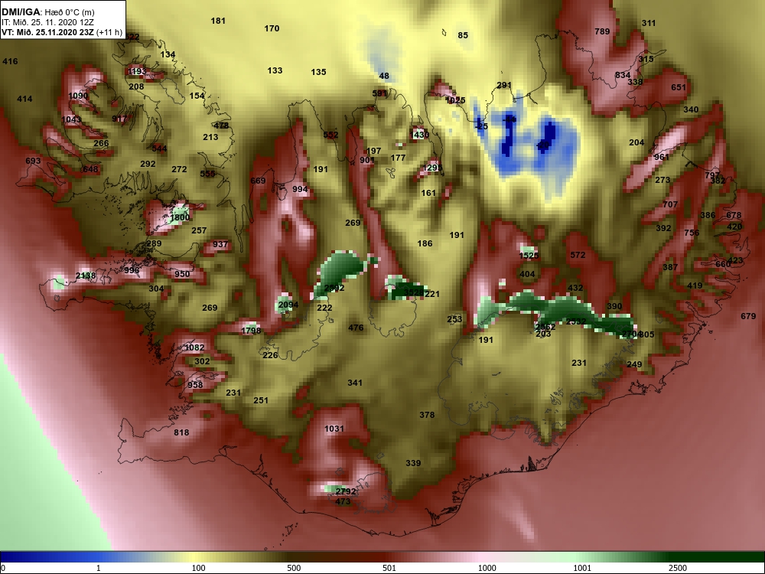
Task: Click the map value '476'
Action: point(356,328)
